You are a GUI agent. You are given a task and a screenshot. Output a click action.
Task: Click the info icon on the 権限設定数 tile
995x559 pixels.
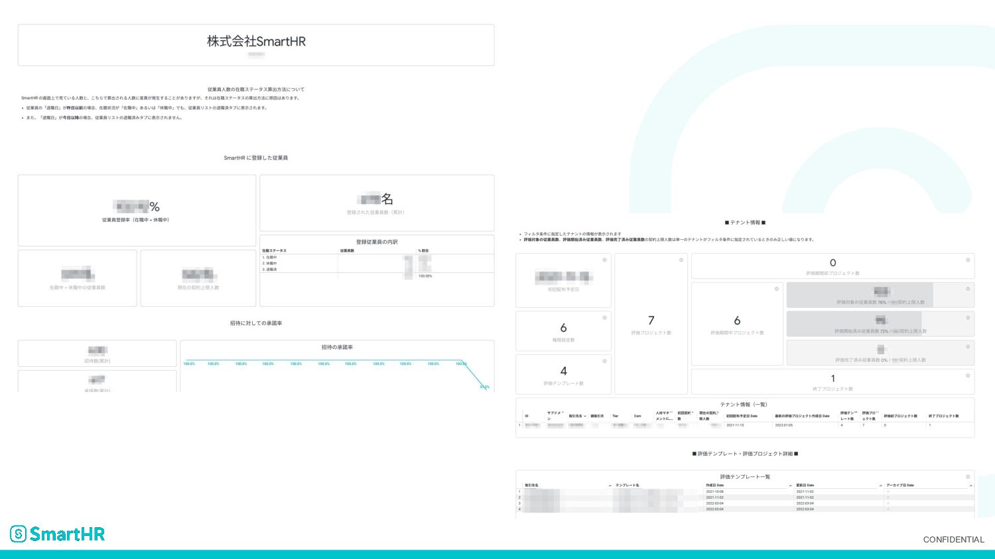pos(604,318)
